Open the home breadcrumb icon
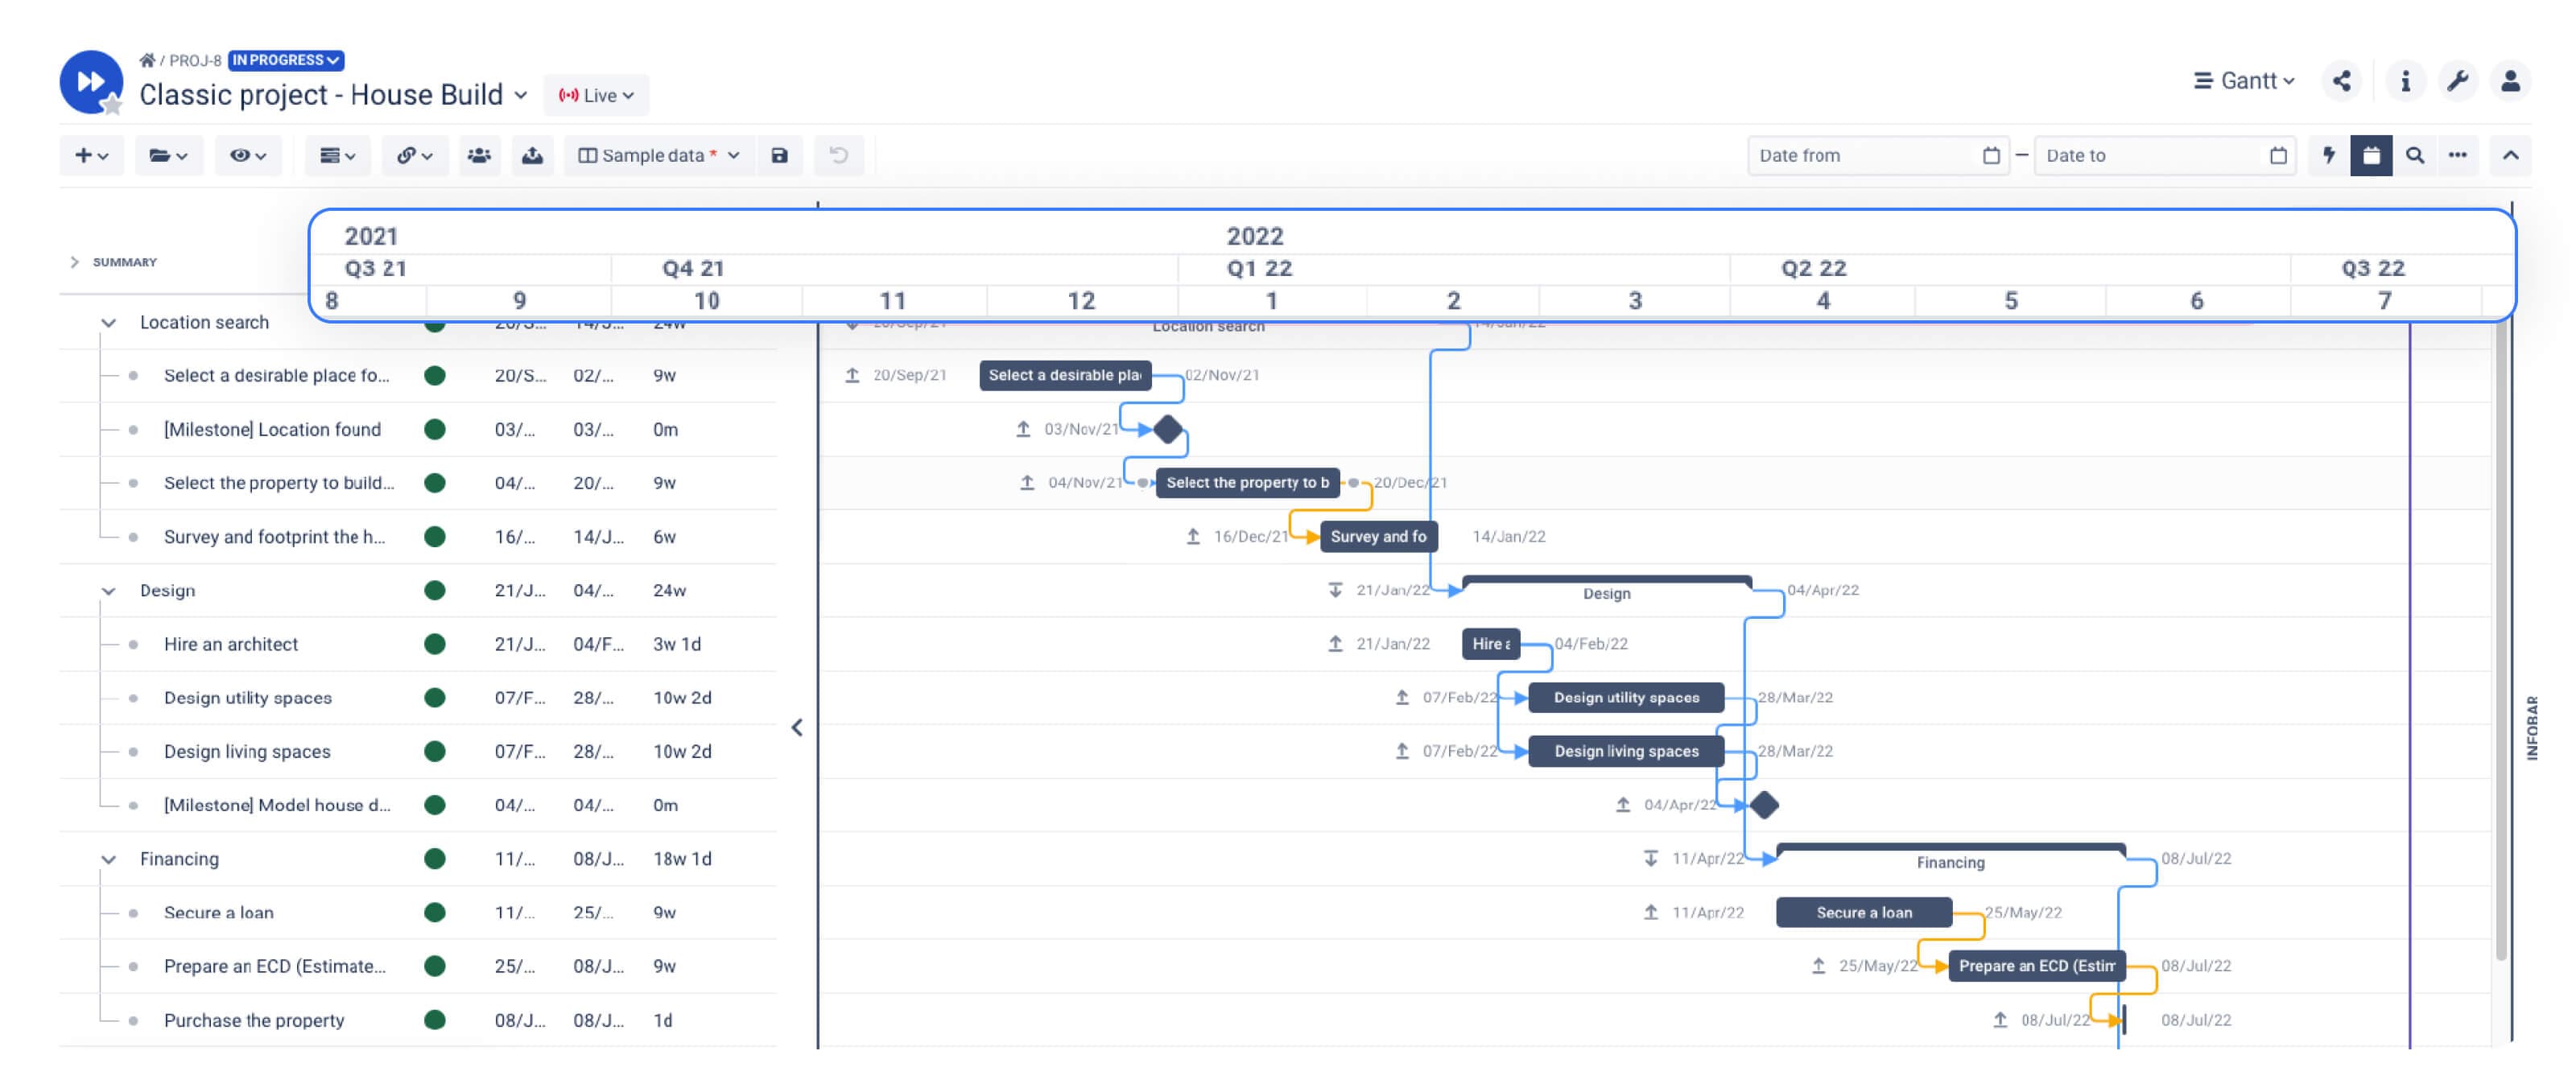This screenshot has height=1088, width=2576. pos(147,60)
